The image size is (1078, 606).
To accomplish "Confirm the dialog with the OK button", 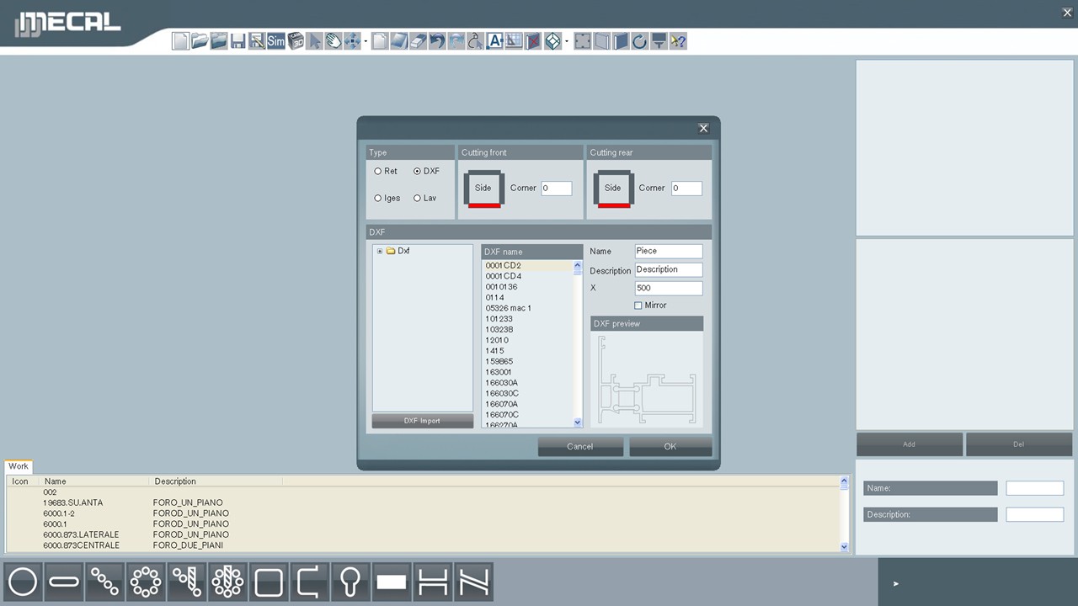I will tap(670, 447).
